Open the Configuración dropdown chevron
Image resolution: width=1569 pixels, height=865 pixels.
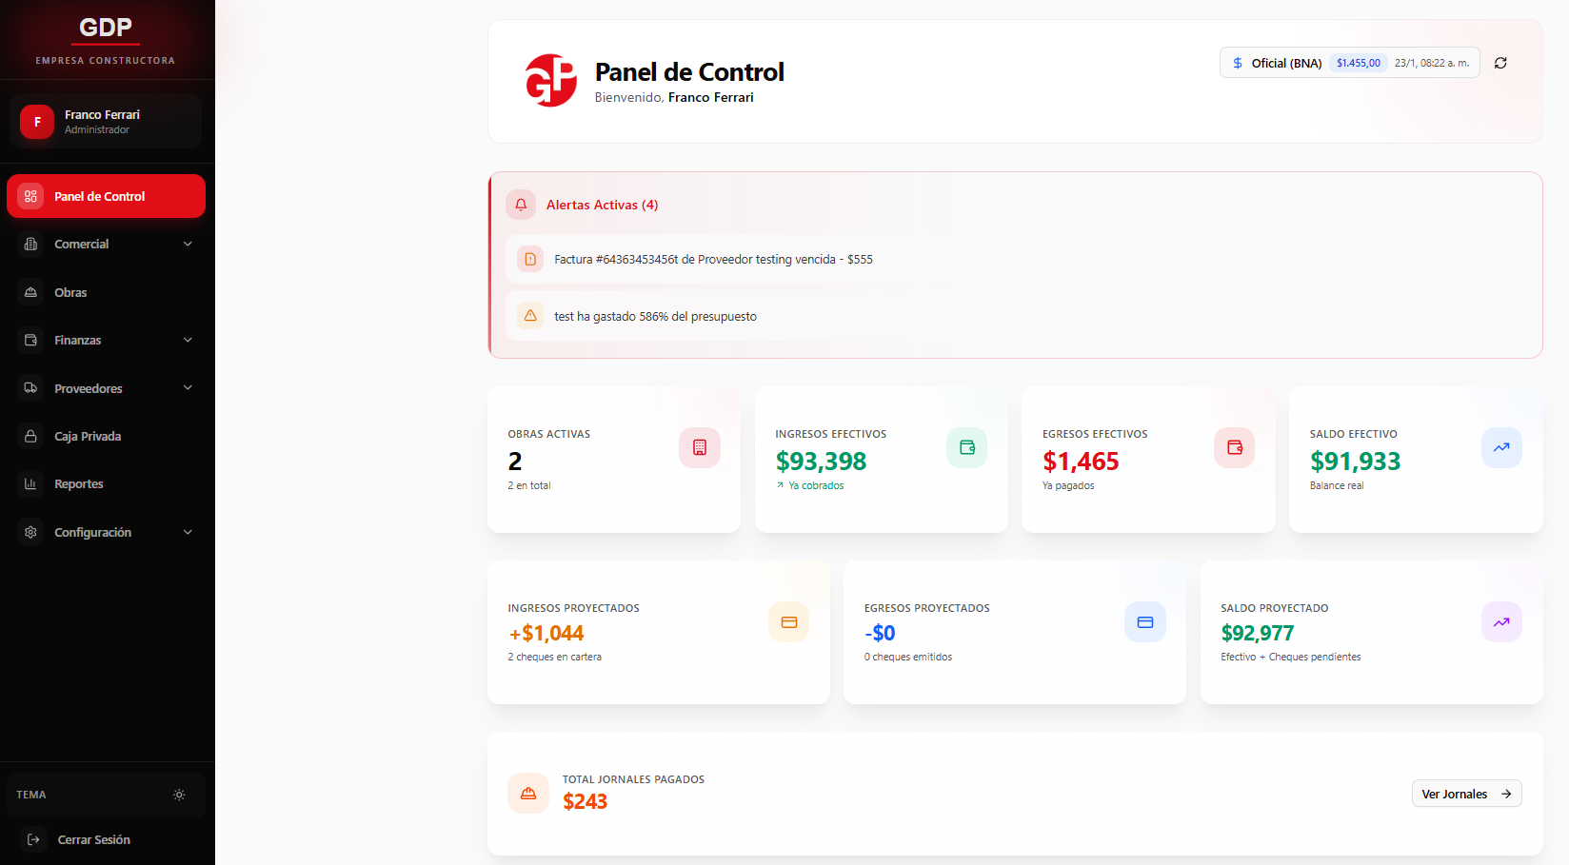pyautogui.click(x=188, y=532)
